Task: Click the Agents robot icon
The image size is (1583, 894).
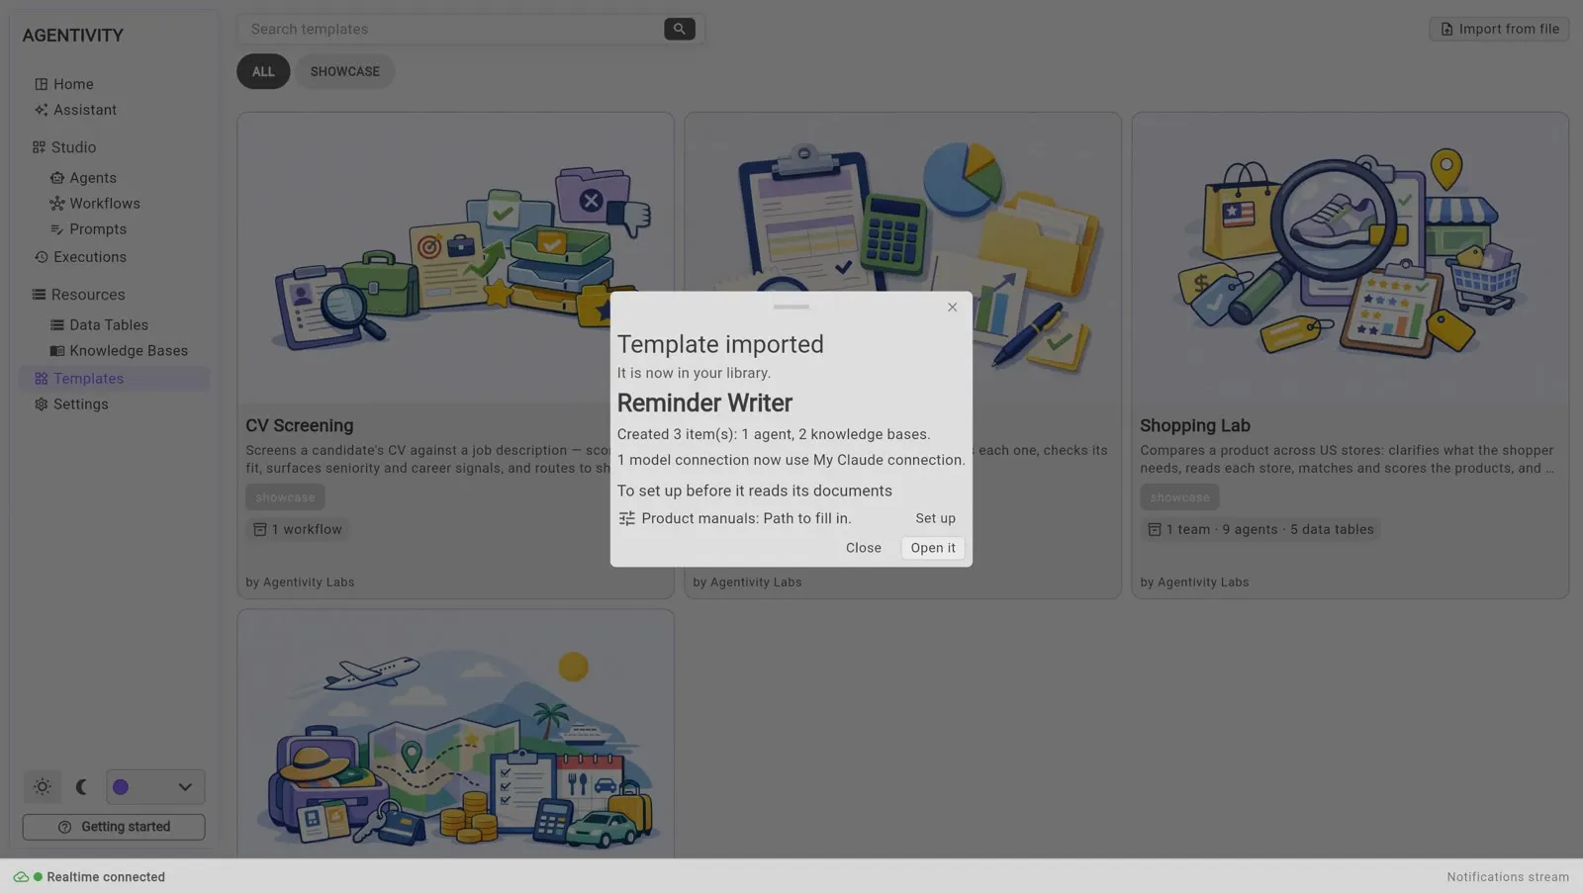Action: pyautogui.click(x=56, y=178)
